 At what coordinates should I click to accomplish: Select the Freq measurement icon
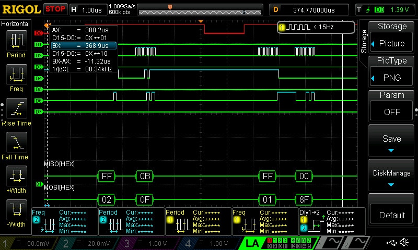pyautogui.click(x=16, y=74)
